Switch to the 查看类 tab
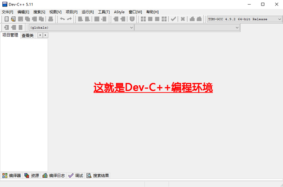This screenshot has height=187, width=283. point(28,36)
